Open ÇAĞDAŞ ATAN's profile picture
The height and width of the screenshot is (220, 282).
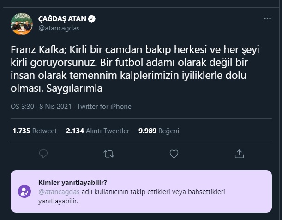[x=22, y=24]
